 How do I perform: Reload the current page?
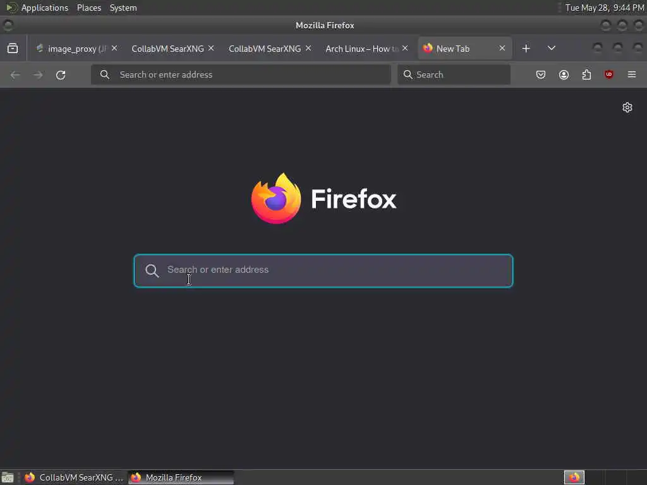pos(61,75)
